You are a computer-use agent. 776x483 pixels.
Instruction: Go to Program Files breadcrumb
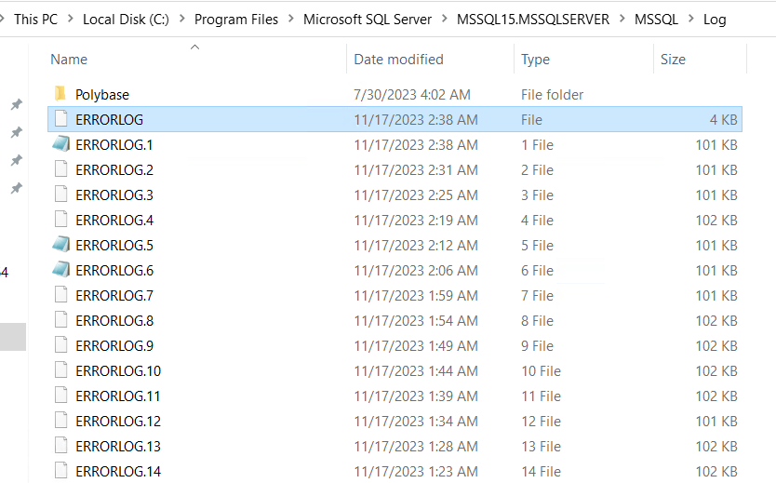(x=236, y=20)
